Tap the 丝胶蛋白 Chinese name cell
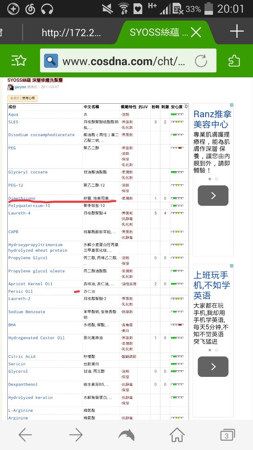 [x=91, y=364]
